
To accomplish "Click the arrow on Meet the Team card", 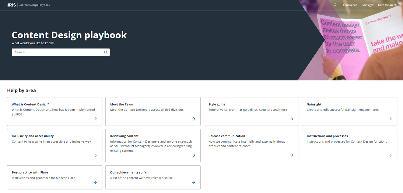I will [x=194, y=119].
